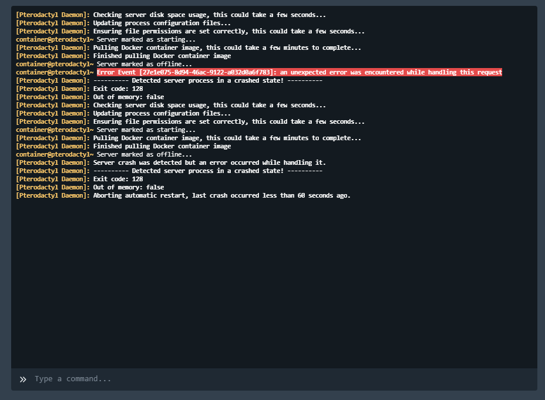This screenshot has width=545, height=400.
Task: Click first "Out of memory: false" line
Action: tap(90, 97)
